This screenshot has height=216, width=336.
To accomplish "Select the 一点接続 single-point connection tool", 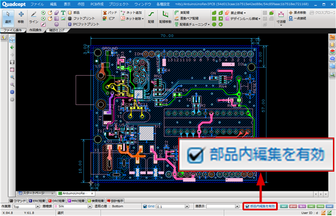I will (297, 19).
